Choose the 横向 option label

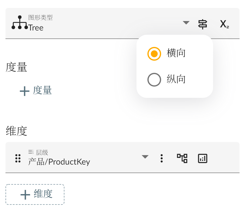click(x=176, y=53)
